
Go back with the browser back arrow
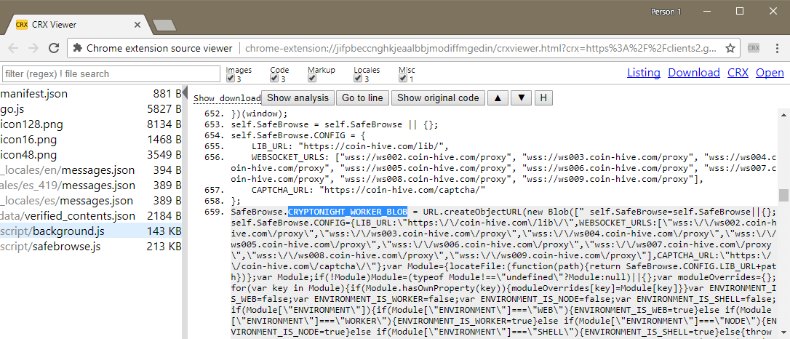14,48
